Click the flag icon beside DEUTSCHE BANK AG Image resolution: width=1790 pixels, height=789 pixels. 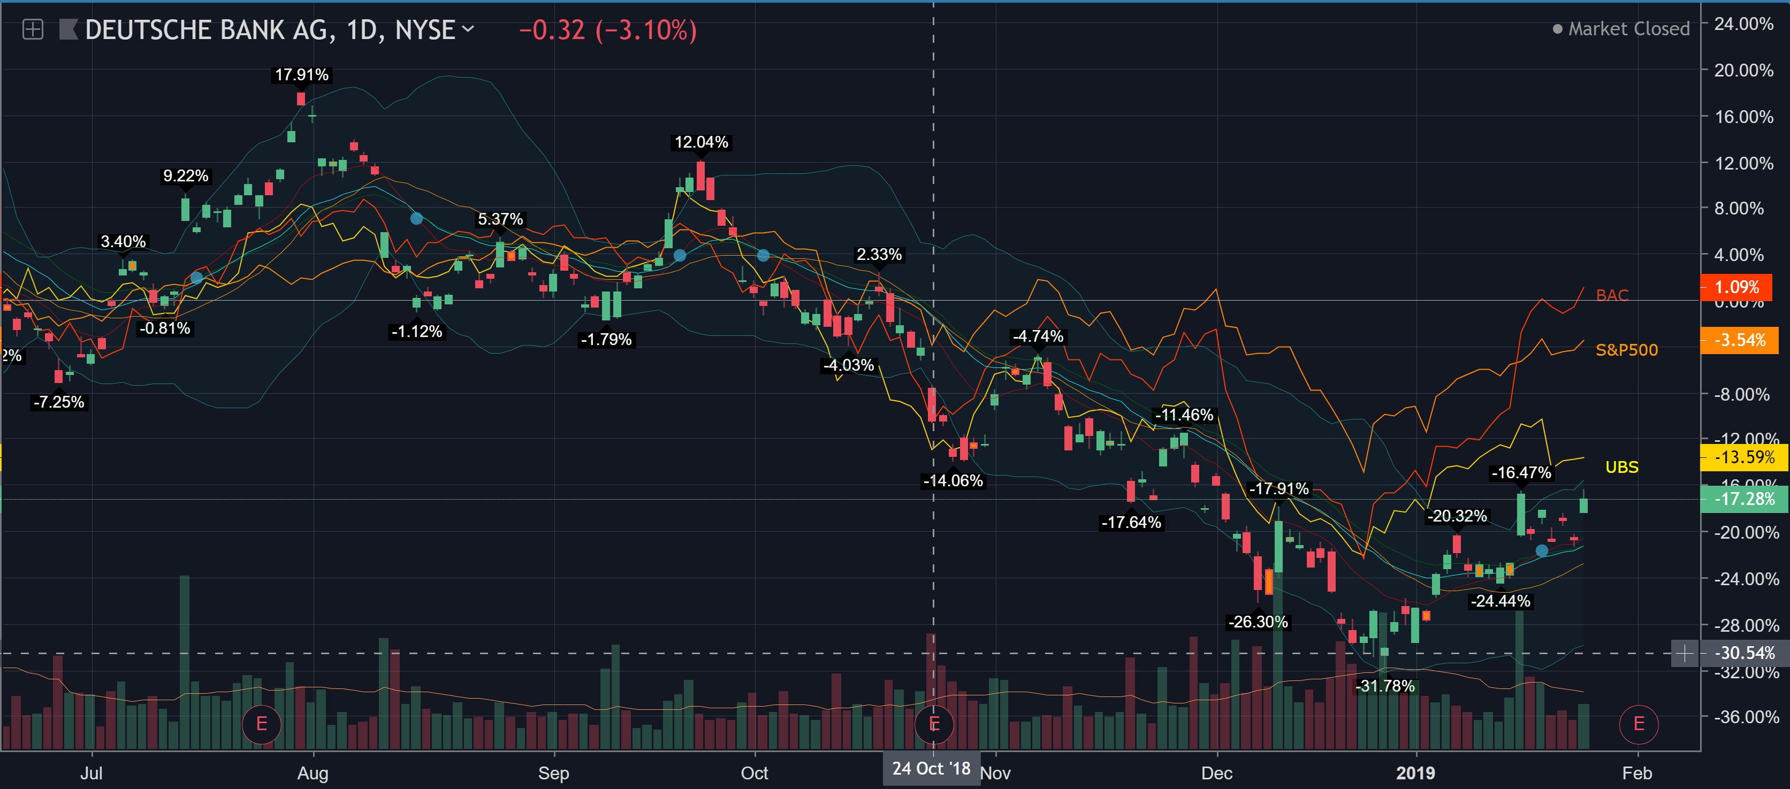coord(68,29)
